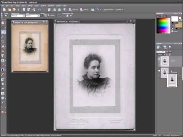The height and width of the screenshot is (137, 183).
Task: Open the Mode dropdown in options bar
Action: 33,16
